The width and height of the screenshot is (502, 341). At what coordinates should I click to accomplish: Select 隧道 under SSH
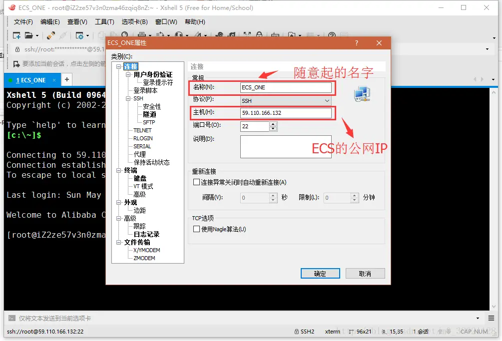pyautogui.click(x=149, y=114)
